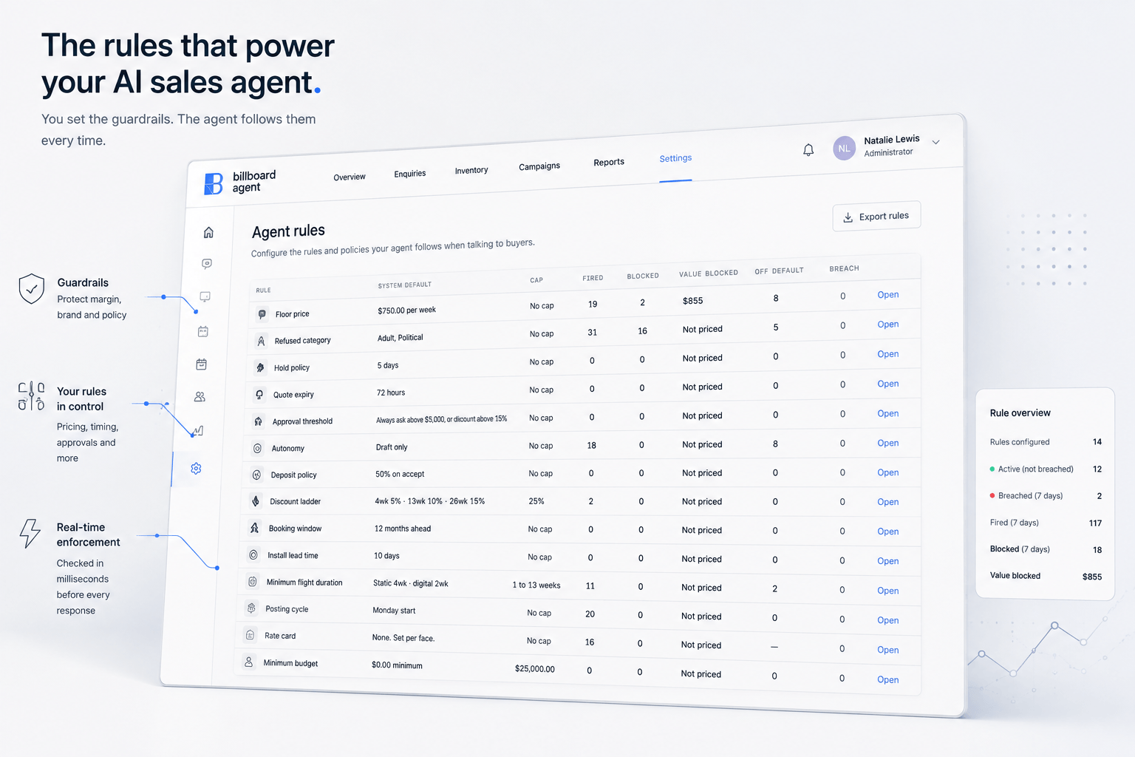The image size is (1135, 757).
Task: Open the chat bubble sidebar icon
Action: 207,264
